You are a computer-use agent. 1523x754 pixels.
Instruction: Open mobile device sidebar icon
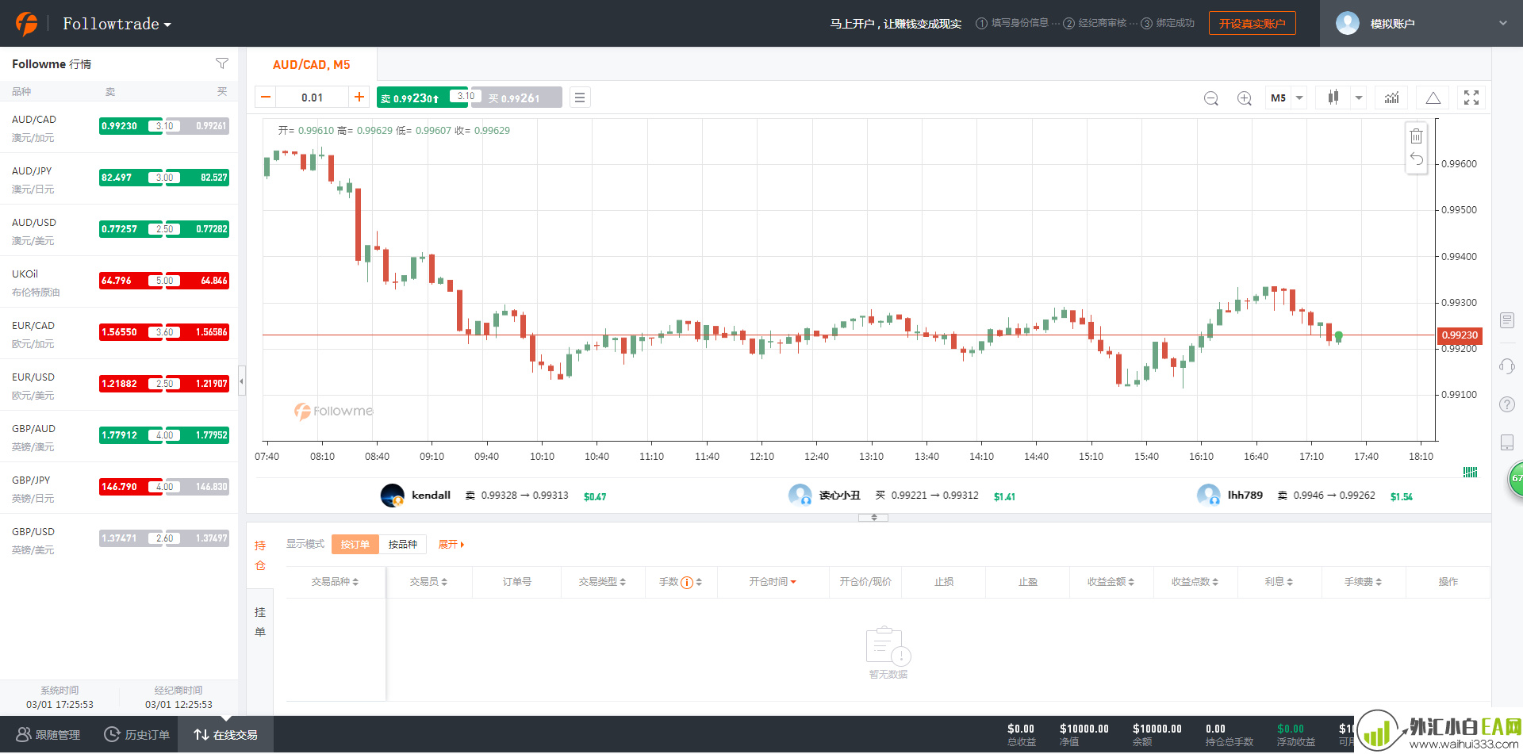click(x=1507, y=442)
